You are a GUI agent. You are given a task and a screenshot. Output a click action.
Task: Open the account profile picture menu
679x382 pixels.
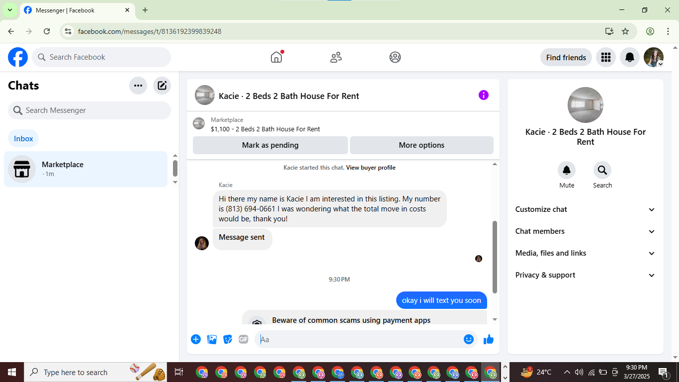coord(654,57)
